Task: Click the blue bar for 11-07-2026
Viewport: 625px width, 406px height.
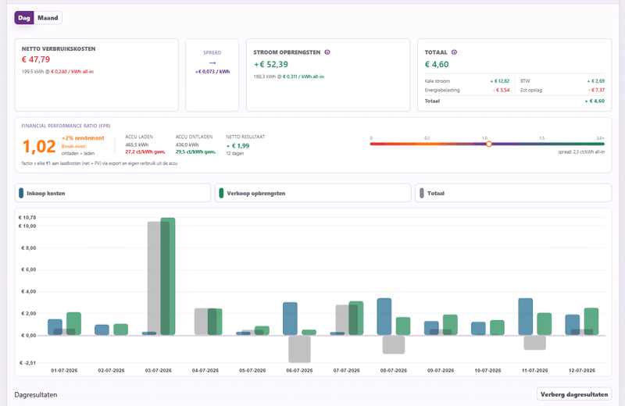Action: pos(525,316)
